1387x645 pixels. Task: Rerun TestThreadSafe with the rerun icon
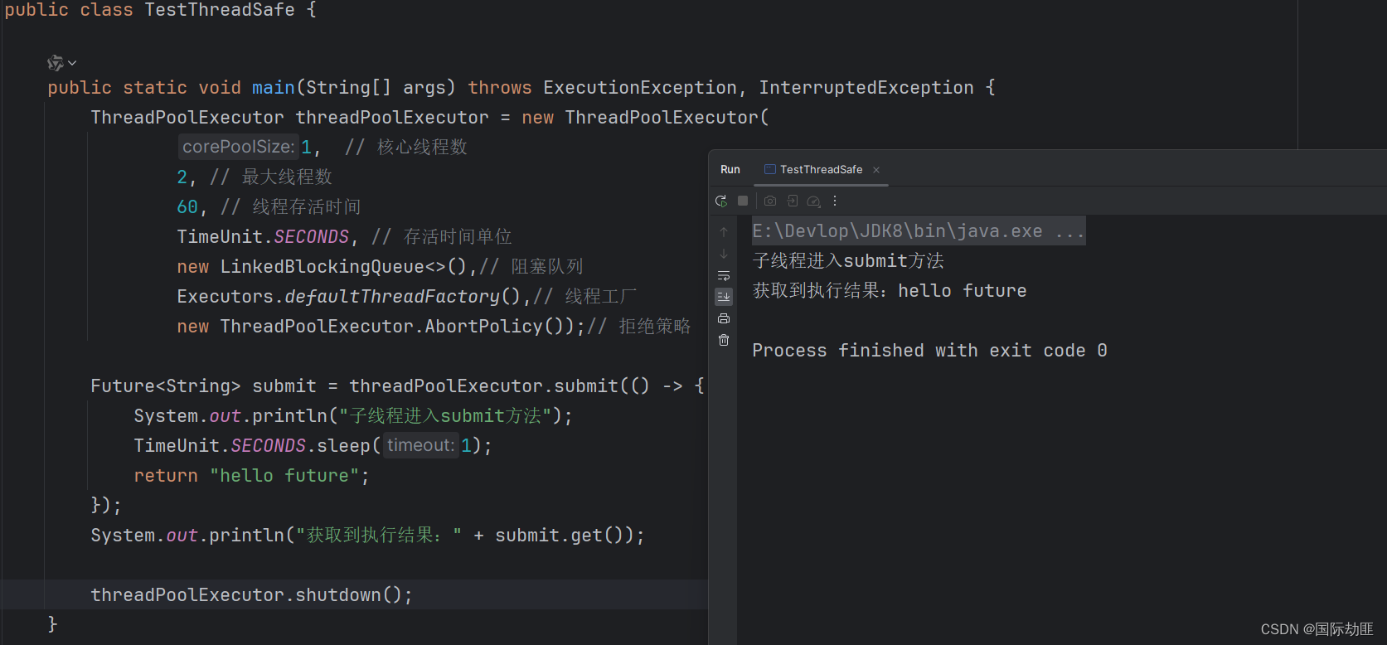pyautogui.click(x=721, y=201)
